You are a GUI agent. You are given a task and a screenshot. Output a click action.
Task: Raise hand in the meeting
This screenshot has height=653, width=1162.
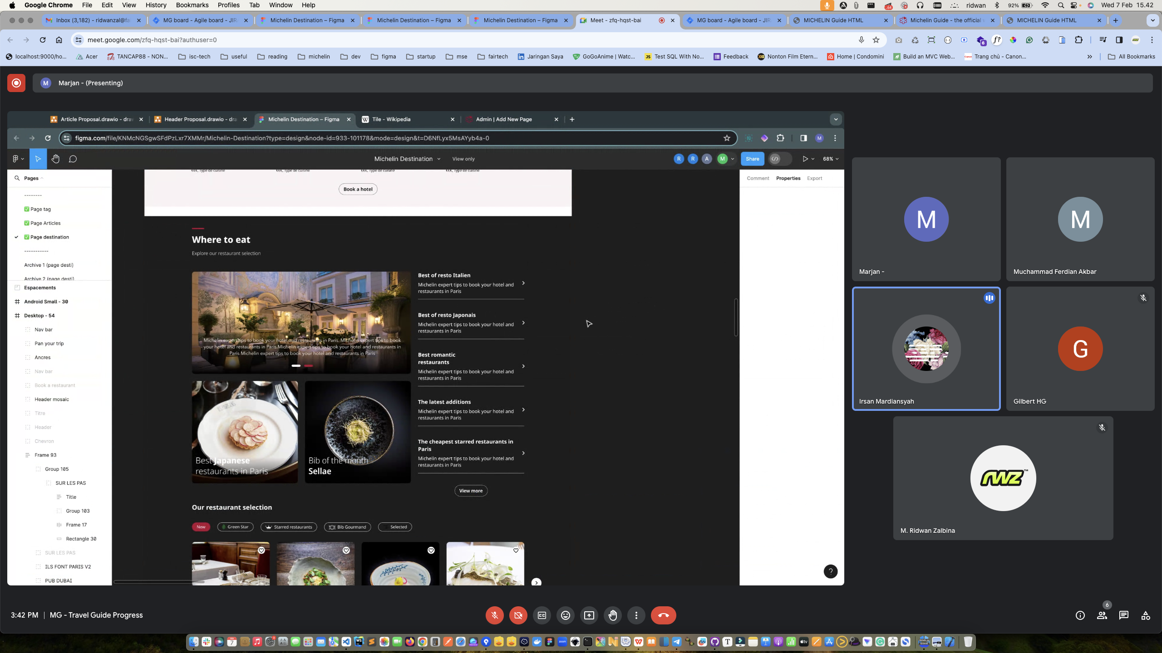click(x=612, y=615)
